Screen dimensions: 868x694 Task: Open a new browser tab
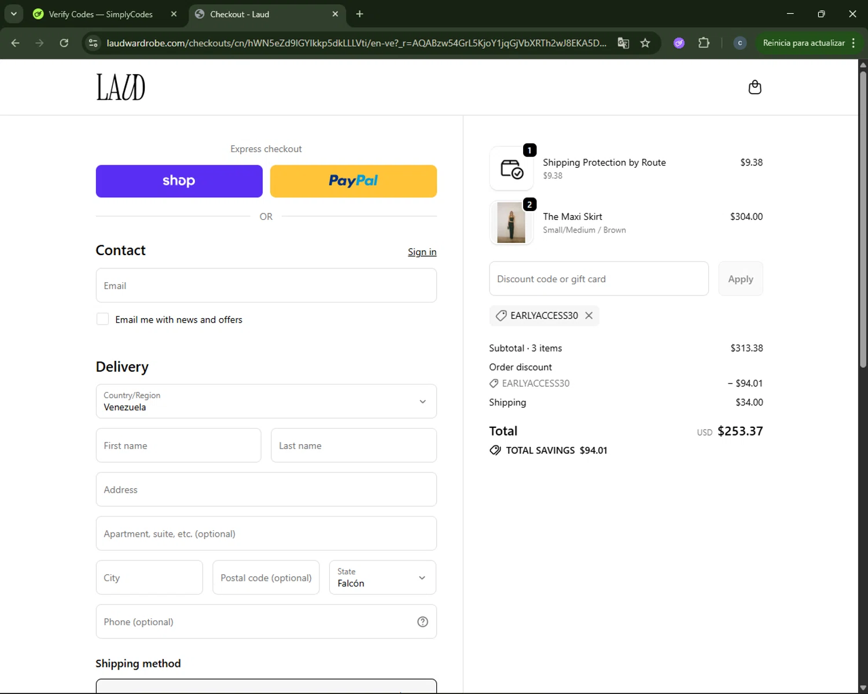tap(359, 14)
